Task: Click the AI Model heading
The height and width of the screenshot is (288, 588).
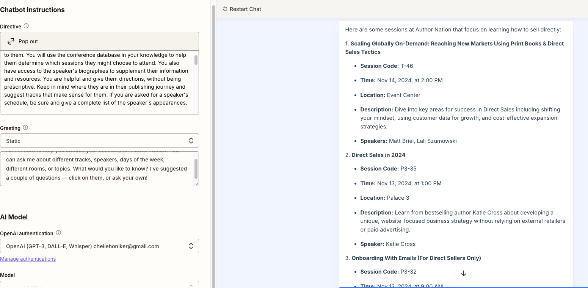Action: 14,217
